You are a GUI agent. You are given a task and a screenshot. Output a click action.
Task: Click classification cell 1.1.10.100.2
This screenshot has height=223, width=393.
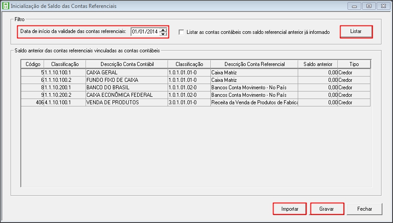click(65, 80)
